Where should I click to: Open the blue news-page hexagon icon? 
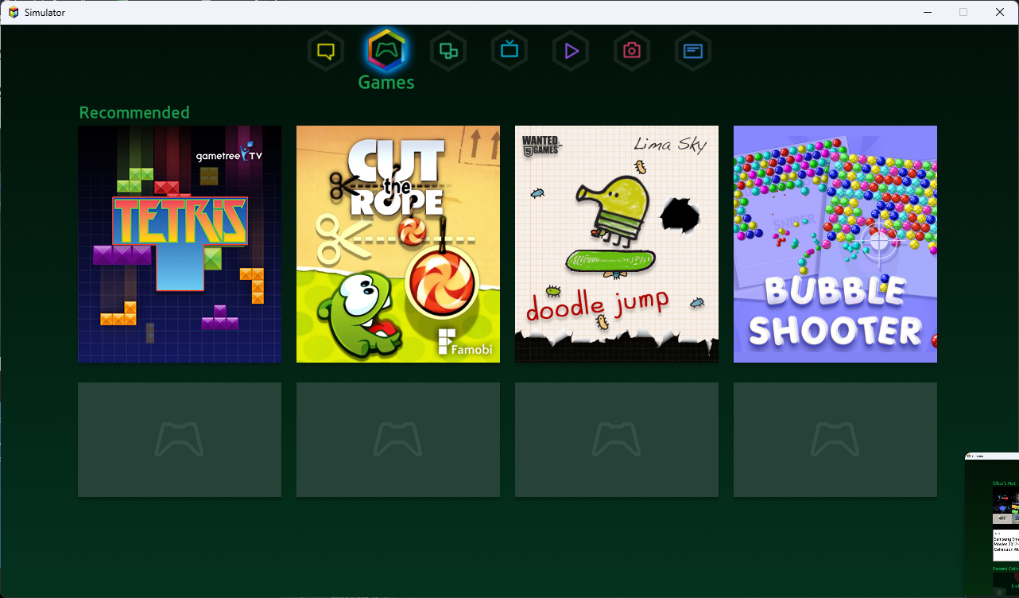(693, 51)
